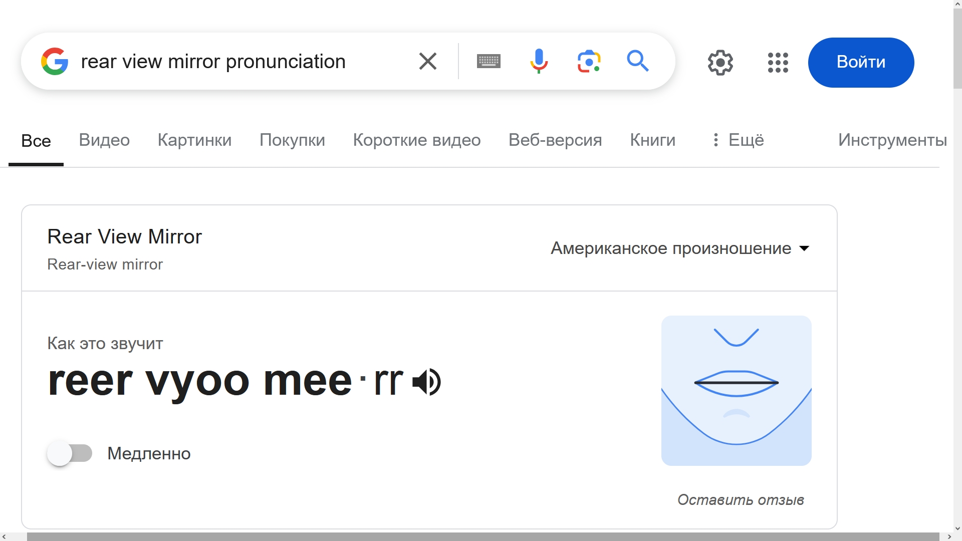Switch to the Видео tab
The image size is (962, 541).
click(104, 140)
